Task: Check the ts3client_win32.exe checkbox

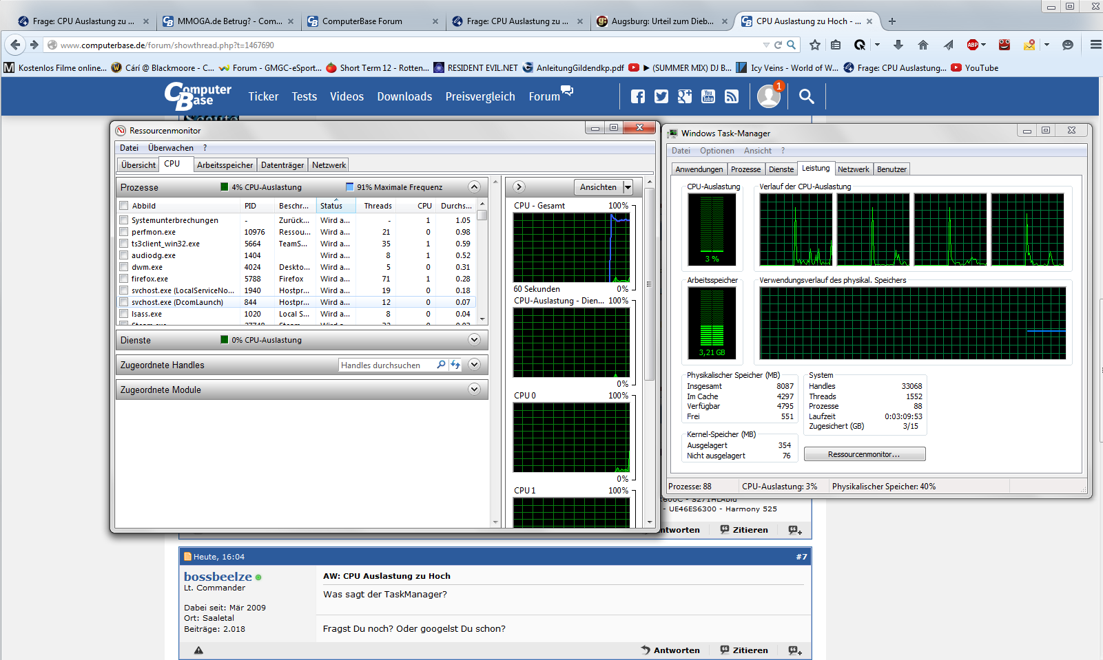Action: pos(124,244)
